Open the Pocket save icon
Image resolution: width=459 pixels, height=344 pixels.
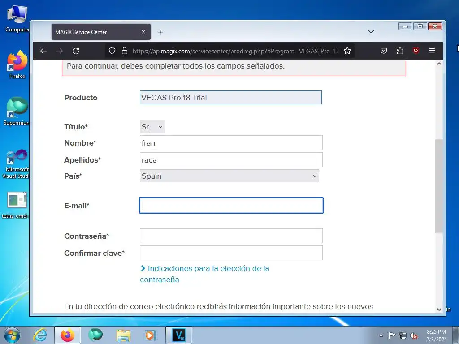pyautogui.click(x=384, y=51)
